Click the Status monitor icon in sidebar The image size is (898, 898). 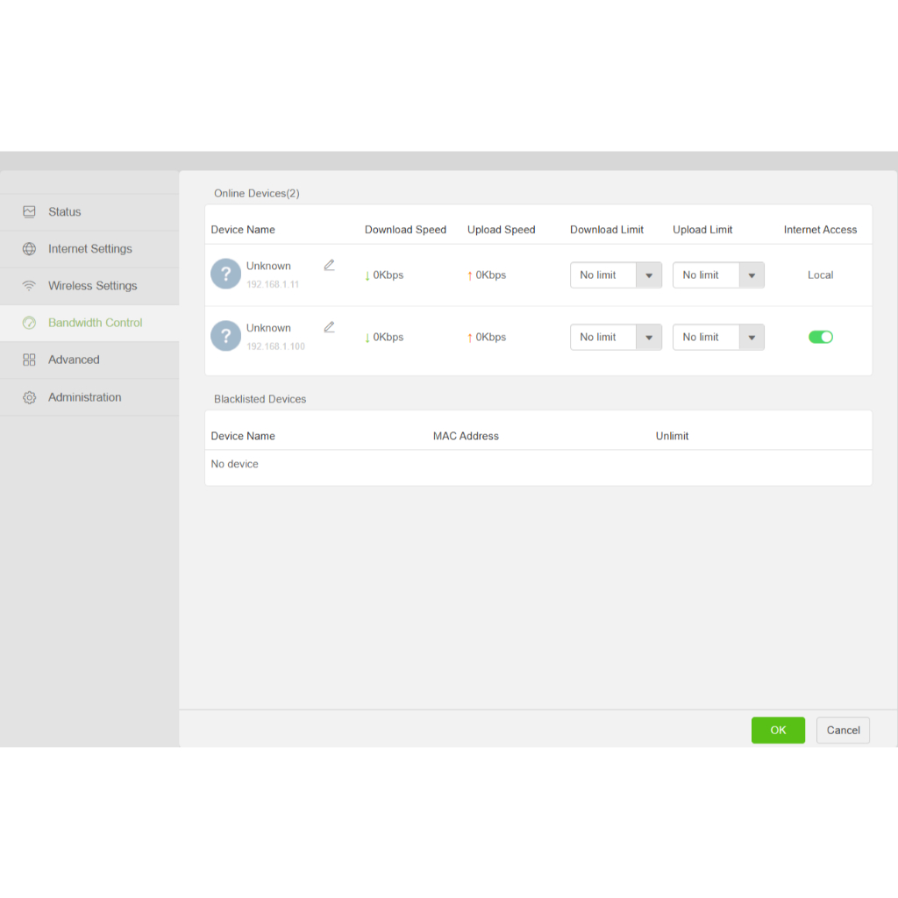(x=29, y=212)
